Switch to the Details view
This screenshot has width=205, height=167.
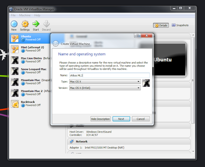161,25
